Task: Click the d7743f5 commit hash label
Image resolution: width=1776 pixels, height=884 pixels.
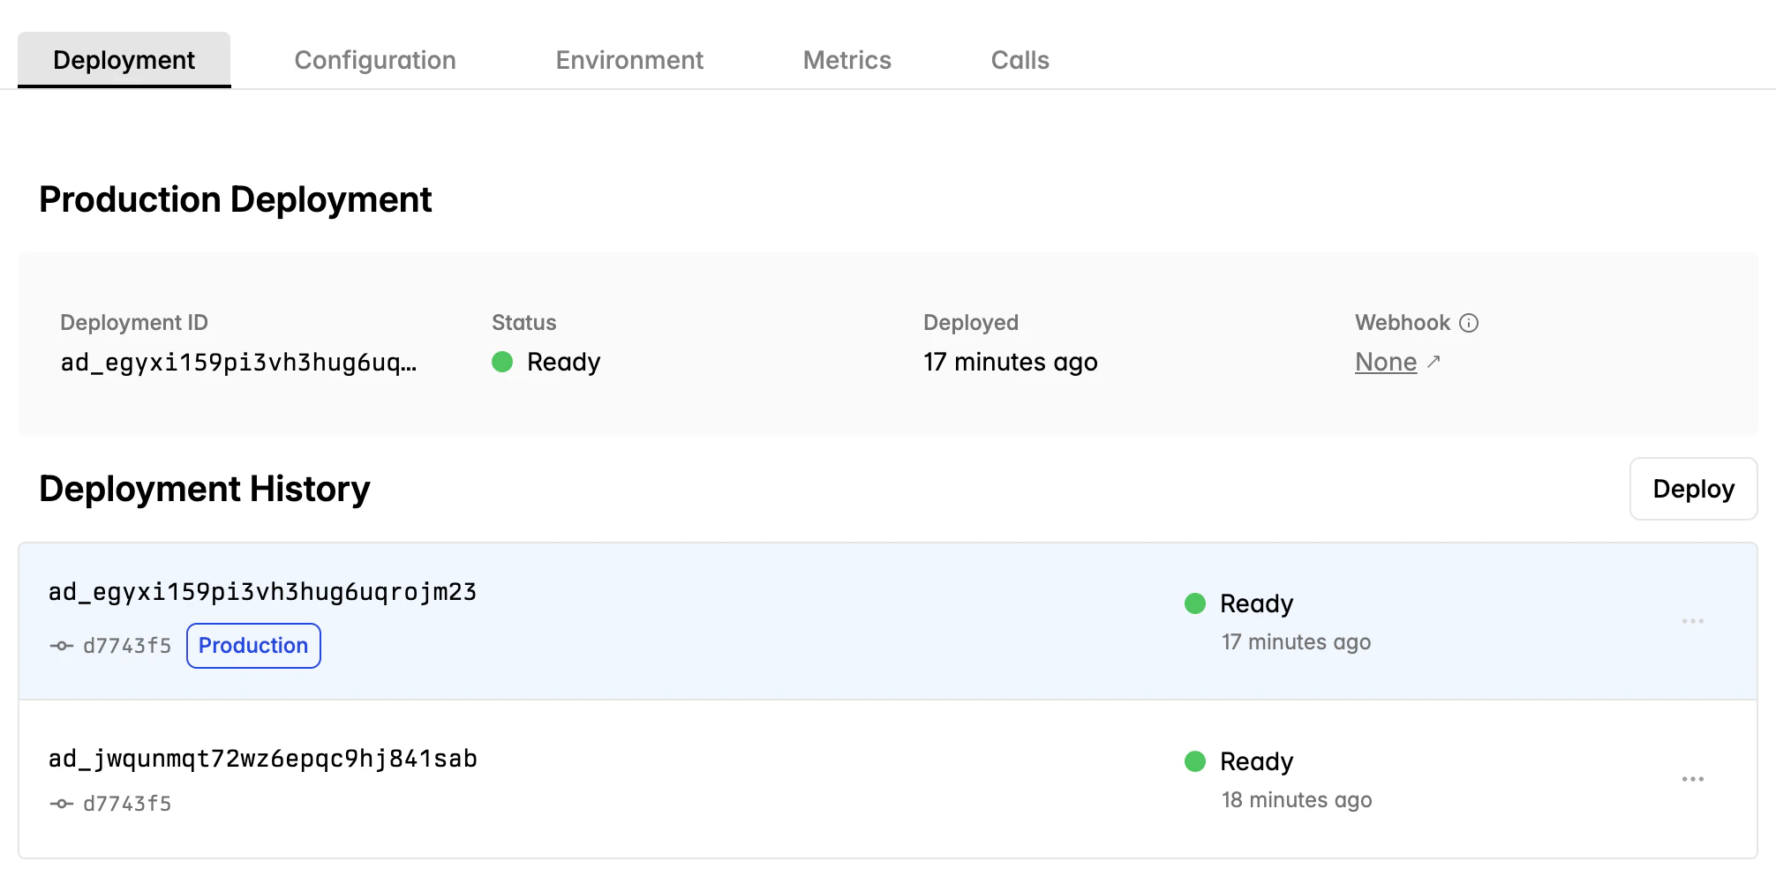Action: (x=126, y=645)
